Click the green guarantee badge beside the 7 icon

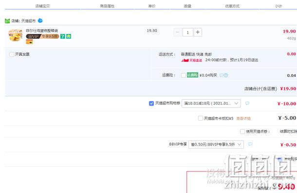pyautogui.click(x=69, y=36)
